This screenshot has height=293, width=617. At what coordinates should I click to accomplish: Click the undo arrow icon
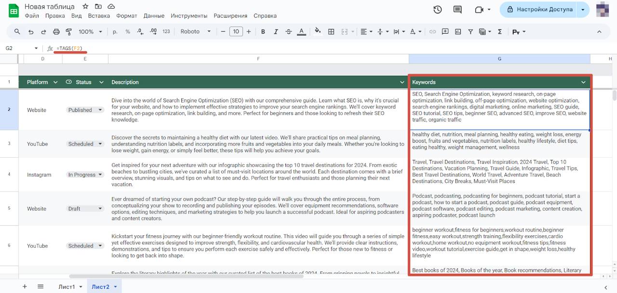[x=31, y=32]
